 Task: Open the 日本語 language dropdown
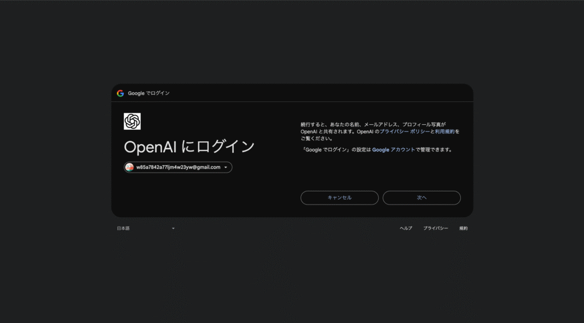[146, 228]
